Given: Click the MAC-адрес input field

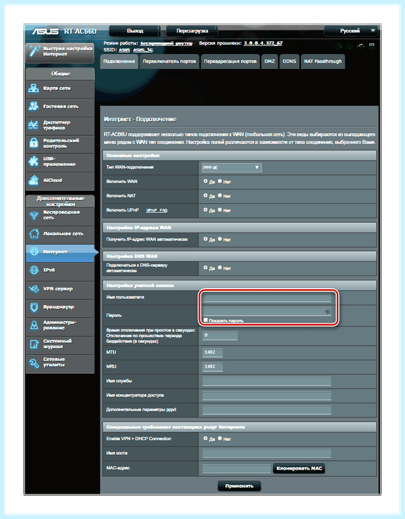Looking at the screenshot, I should tap(236, 468).
